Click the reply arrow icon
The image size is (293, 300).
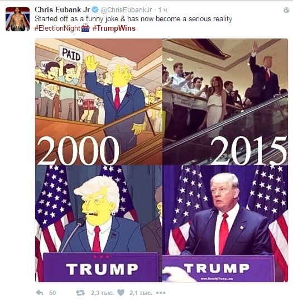40,293
